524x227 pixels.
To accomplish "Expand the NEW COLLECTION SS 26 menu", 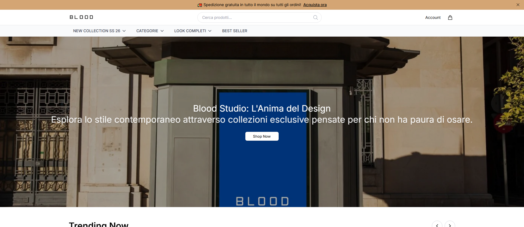I will pyautogui.click(x=99, y=31).
